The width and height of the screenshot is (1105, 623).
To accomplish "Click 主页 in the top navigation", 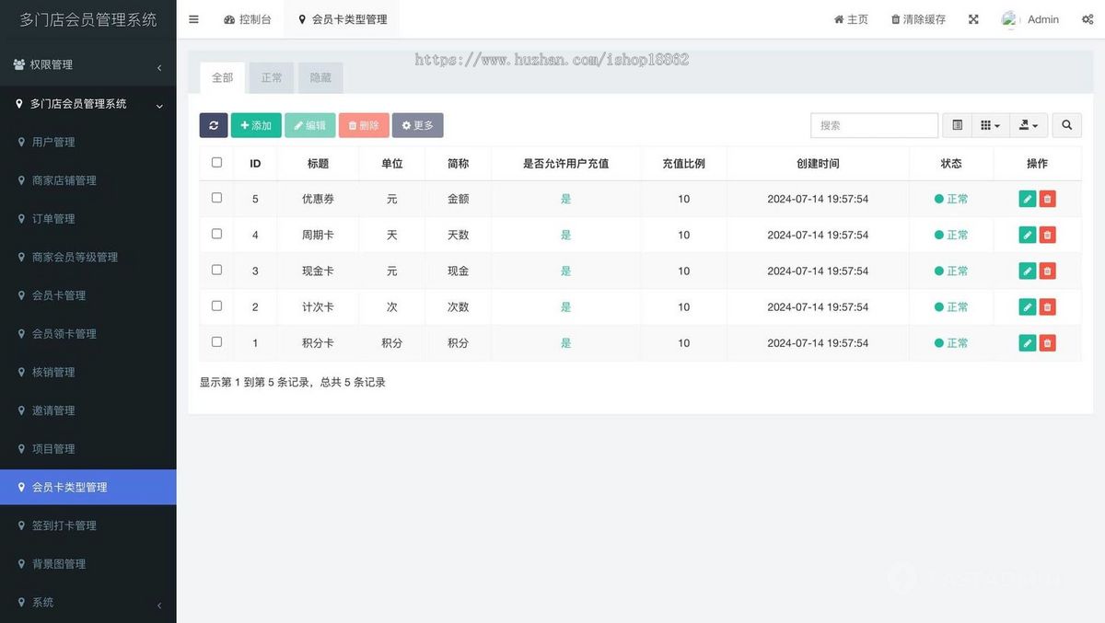I will coord(851,18).
